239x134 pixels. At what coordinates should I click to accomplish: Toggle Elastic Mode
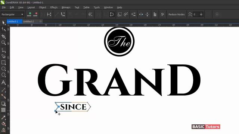click(x=155, y=15)
